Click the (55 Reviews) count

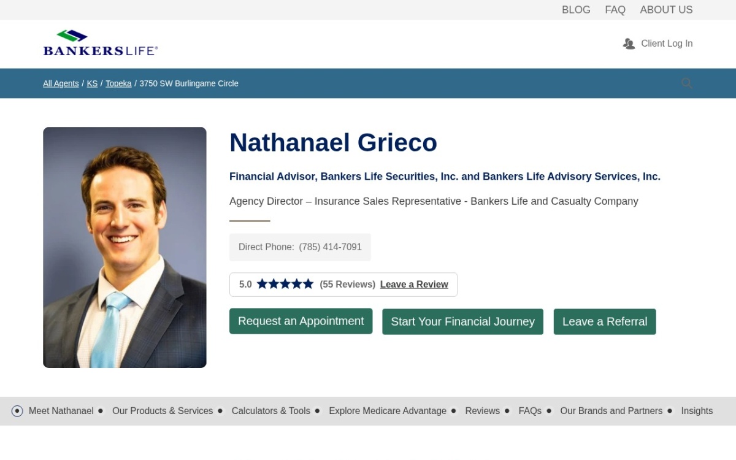[347, 285]
